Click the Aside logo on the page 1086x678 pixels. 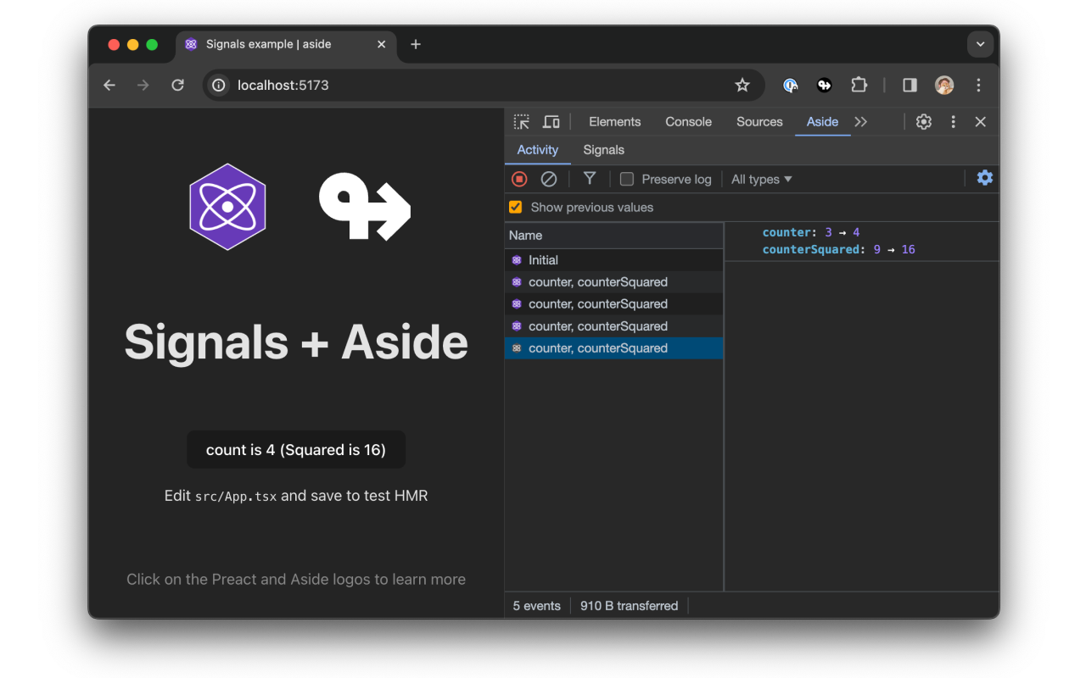coord(365,207)
